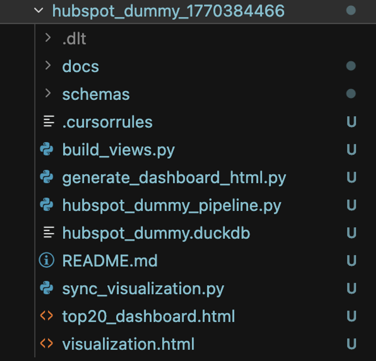Open README.md
This screenshot has height=361, width=376.
tap(110, 261)
